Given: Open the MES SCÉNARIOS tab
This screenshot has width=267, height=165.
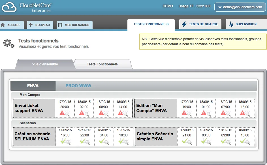Looking at the screenshot, I should (74, 25).
